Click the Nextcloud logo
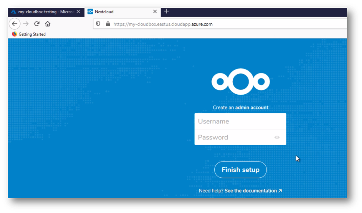Viewport: 362px width, 213px height. pyautogui.click(x=241, y=82)
